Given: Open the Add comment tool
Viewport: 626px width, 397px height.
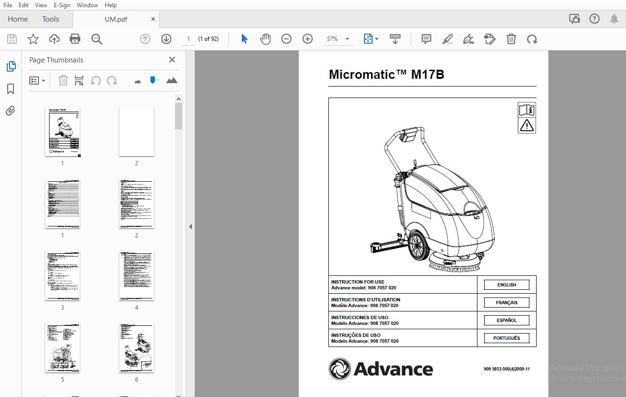Looking at the screenshot, I should coord(426,39).
